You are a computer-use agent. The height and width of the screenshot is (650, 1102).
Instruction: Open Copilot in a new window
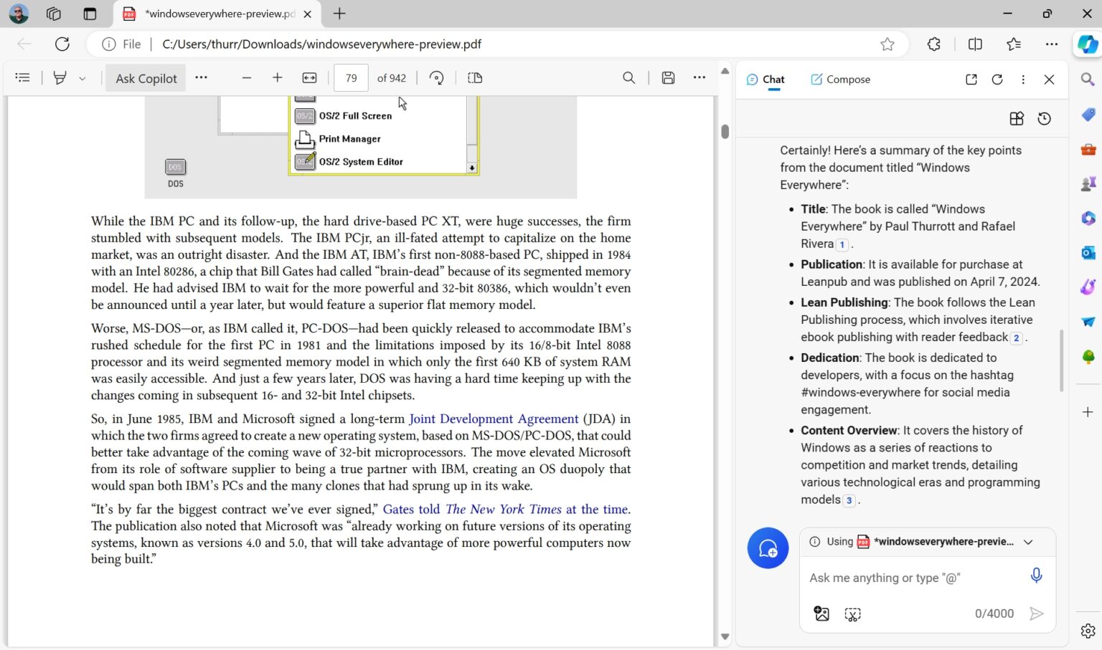[x=971, y=80]
